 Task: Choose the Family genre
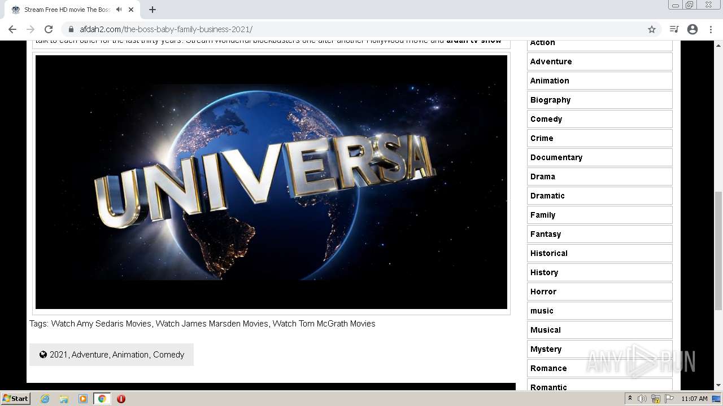point(599,215)
